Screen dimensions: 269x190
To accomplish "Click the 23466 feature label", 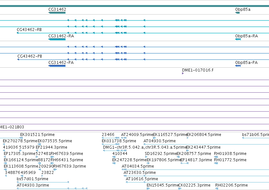I will (x=108, y=135).
